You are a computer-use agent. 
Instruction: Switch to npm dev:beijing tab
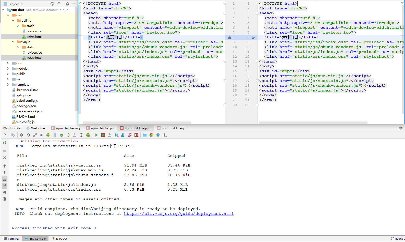66,128
